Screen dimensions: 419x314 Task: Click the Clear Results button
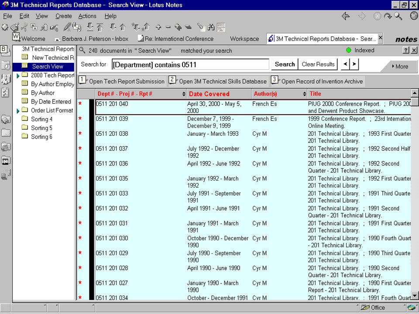click(318, 65)
